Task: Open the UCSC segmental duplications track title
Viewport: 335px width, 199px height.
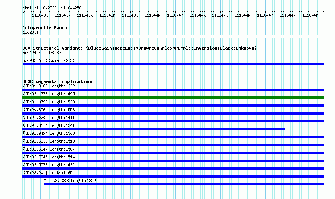Action: pos(58,81)
